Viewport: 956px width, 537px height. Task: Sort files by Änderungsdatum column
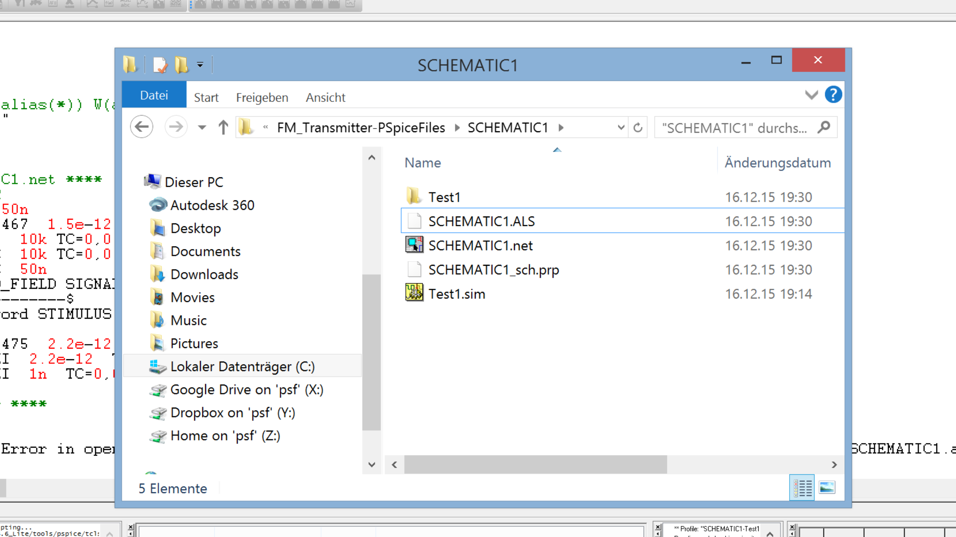coord(778,163)
